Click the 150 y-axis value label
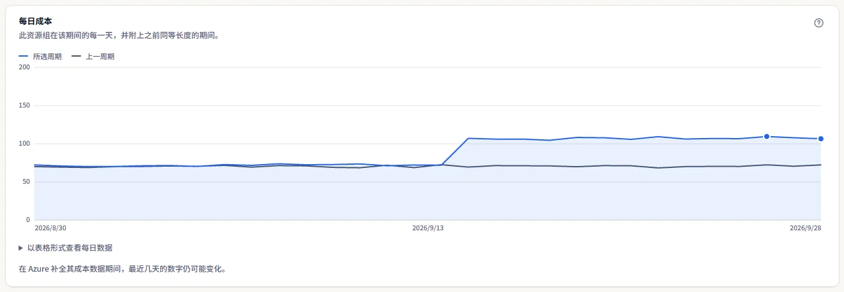Screen dimensions: 844x292 coord(25,106)
